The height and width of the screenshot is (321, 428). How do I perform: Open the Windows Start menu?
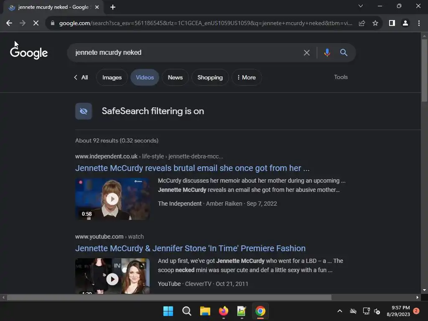pyautogui.click(x=168, y=311)
